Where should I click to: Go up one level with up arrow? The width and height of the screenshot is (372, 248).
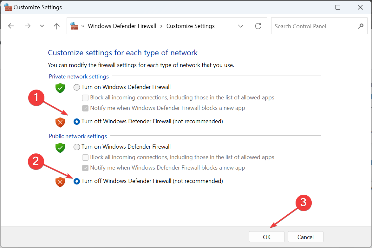(57, 26)
